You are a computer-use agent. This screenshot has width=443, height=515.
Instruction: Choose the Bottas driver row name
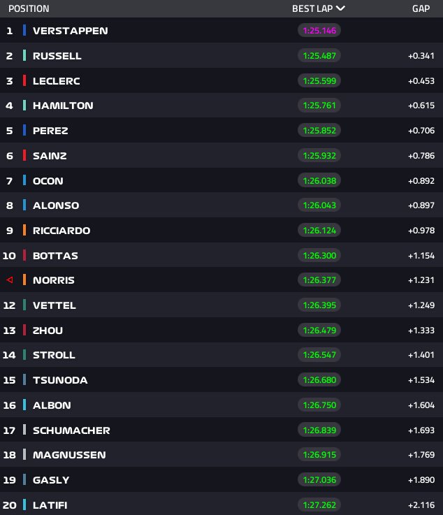[55, 256]
